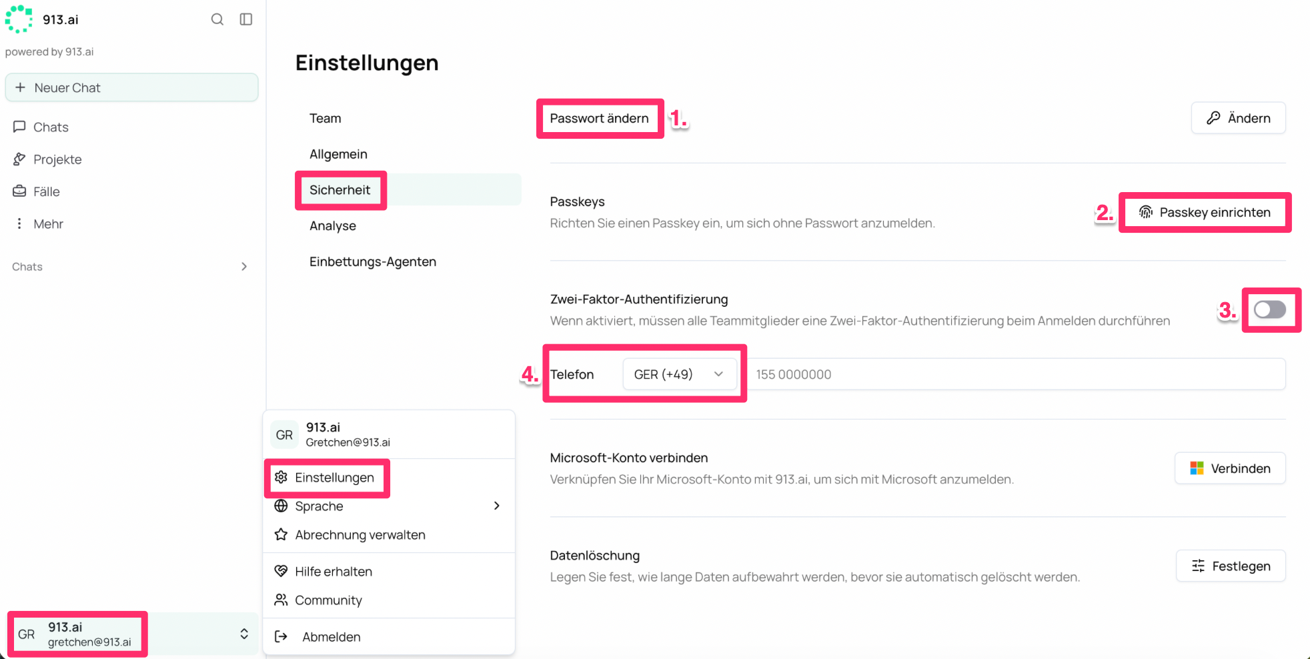Click the 913.ai logo icon

pos(19,19)
